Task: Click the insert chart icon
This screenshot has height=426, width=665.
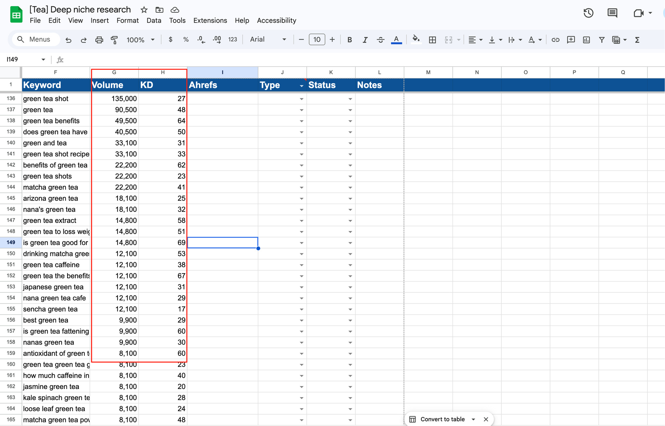Action: click(x=586, y=40)
